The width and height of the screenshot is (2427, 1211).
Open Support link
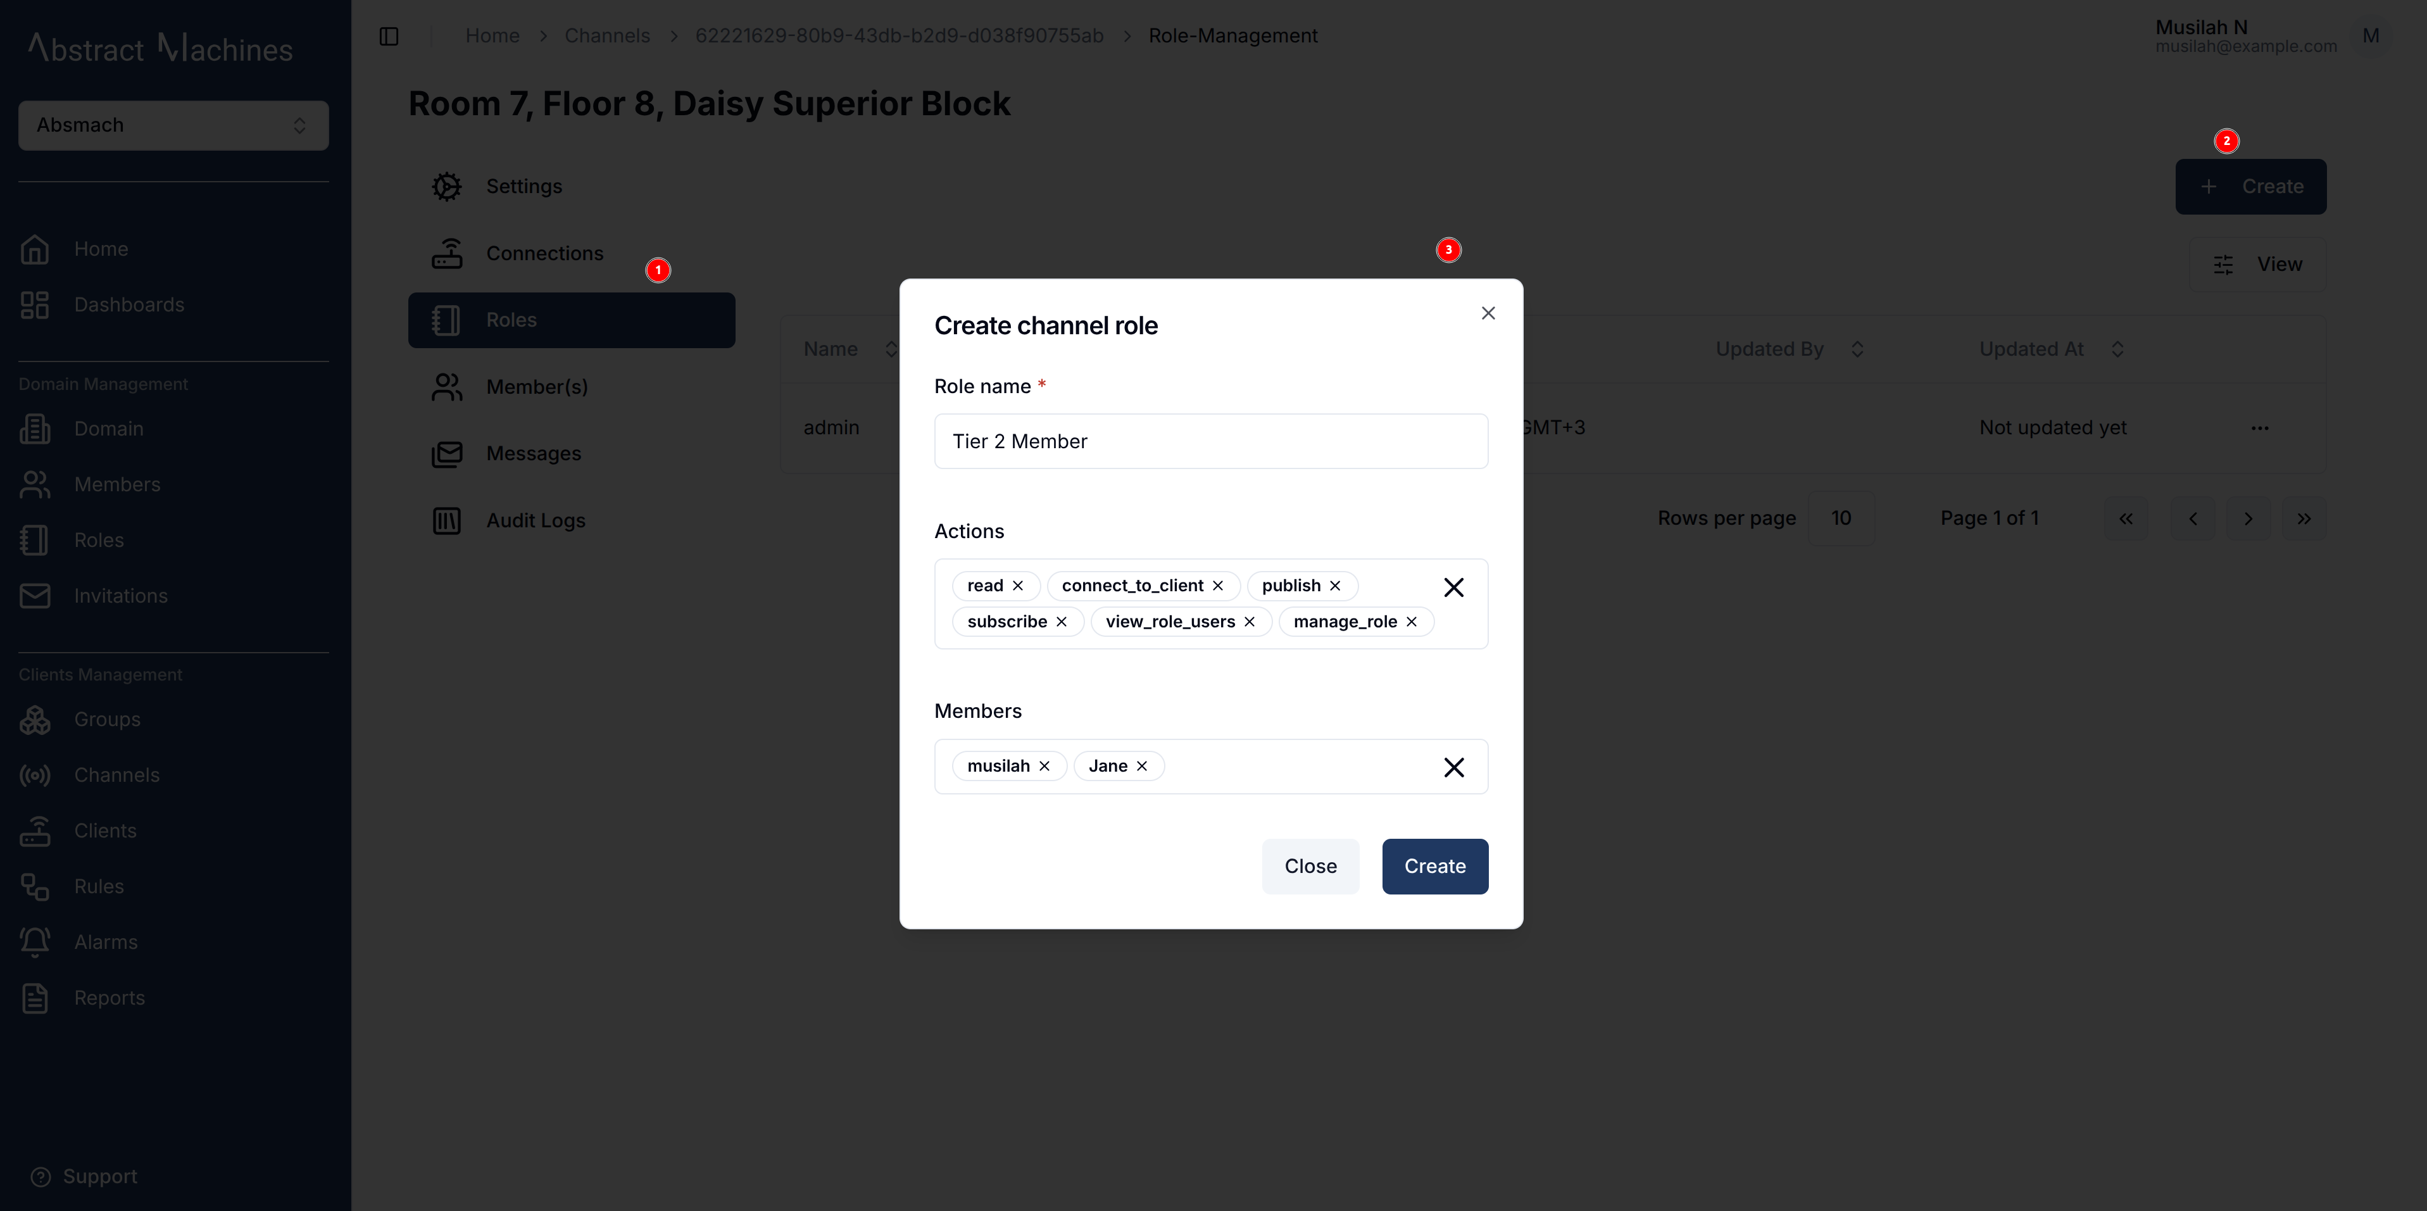85,1176
